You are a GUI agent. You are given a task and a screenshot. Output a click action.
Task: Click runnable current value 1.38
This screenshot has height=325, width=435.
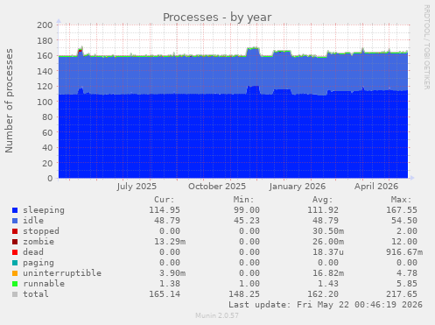click(x=170, y=284)
